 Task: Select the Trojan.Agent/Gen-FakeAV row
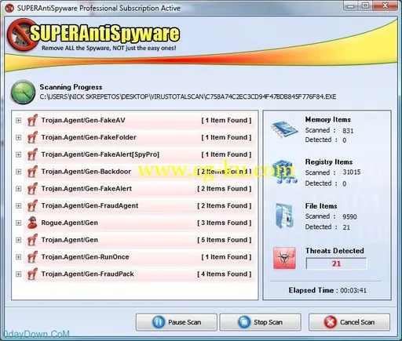140,120
